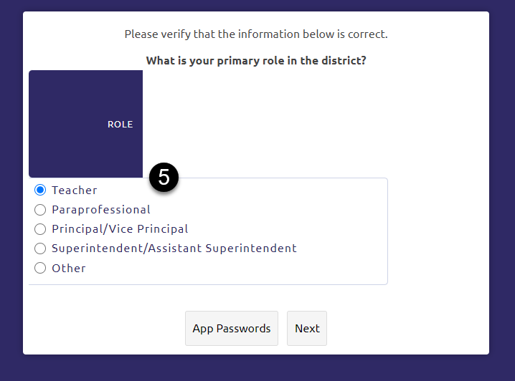
Task: Click the Other label text
Action: click(x=69, y=268)
